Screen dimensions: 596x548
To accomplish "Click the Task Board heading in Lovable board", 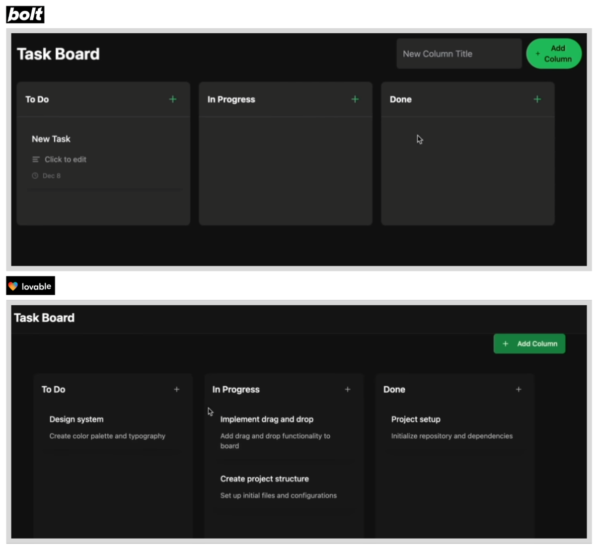I will 44,318.
